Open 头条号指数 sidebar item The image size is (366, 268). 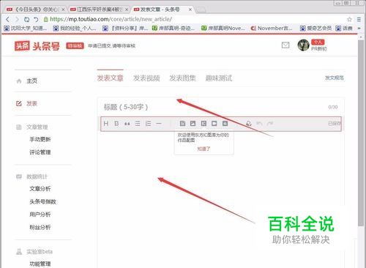[42, 201]
